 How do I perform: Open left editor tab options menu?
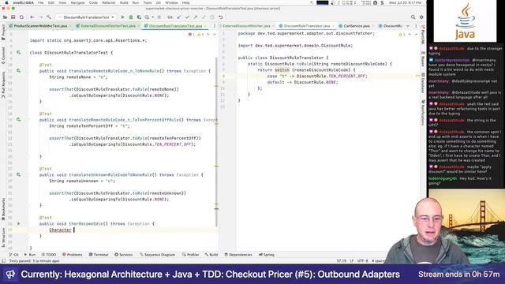click(x=215, y=26)
